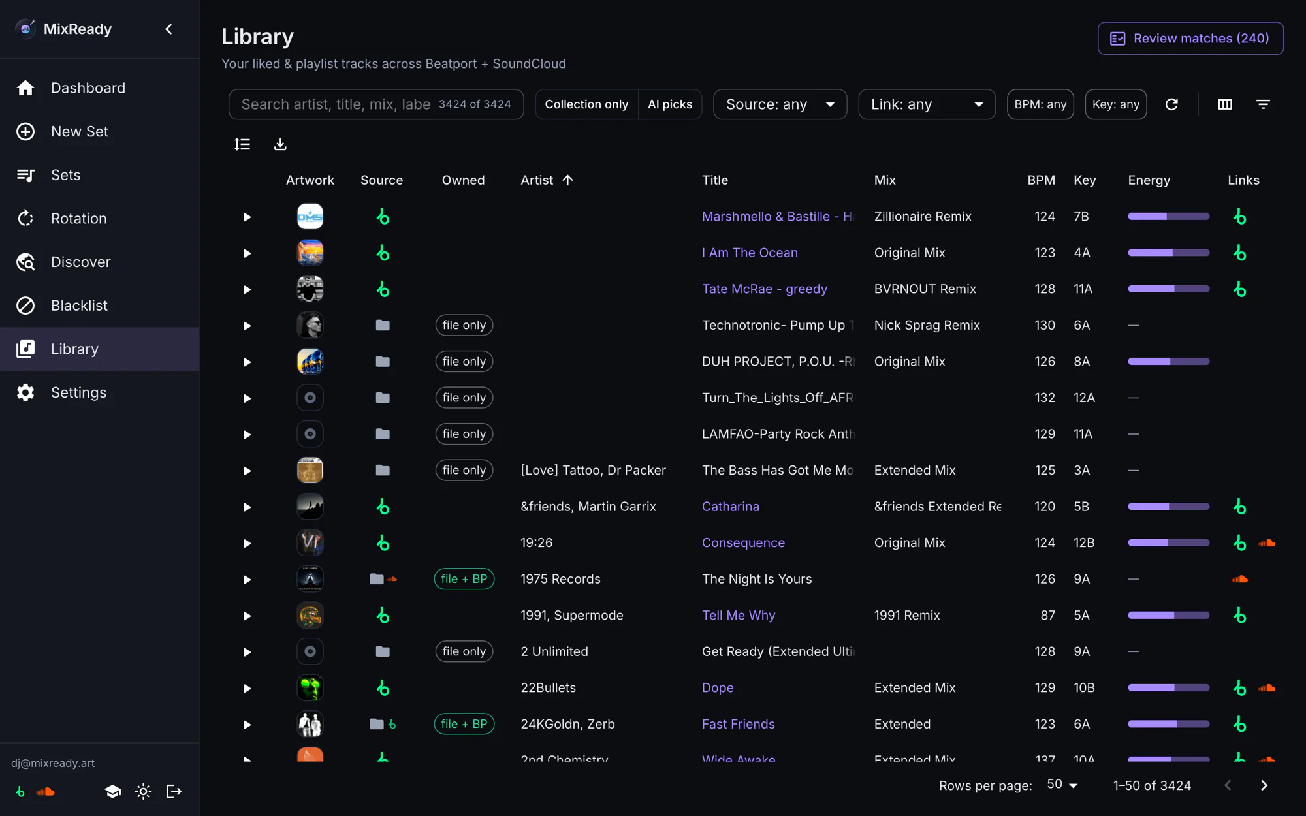Screen dimensions: 1306x816
Task: Open the Rotation page
Action: tap(99, 219)
